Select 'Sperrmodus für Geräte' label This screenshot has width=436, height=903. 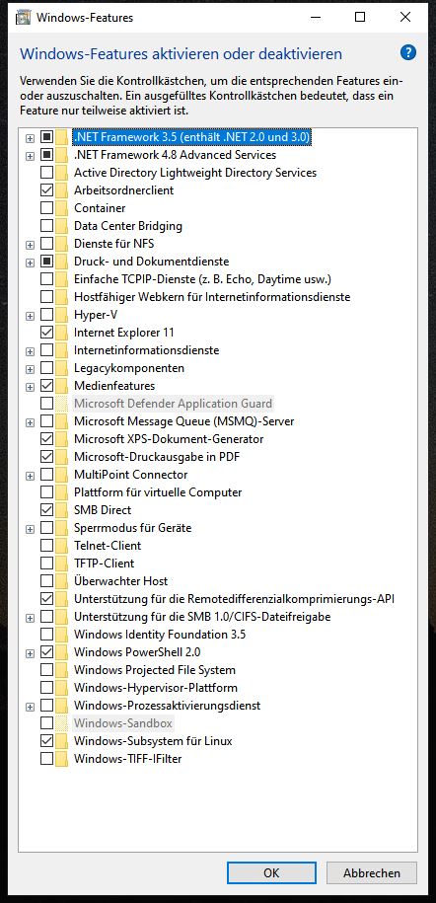click(132, 528)
